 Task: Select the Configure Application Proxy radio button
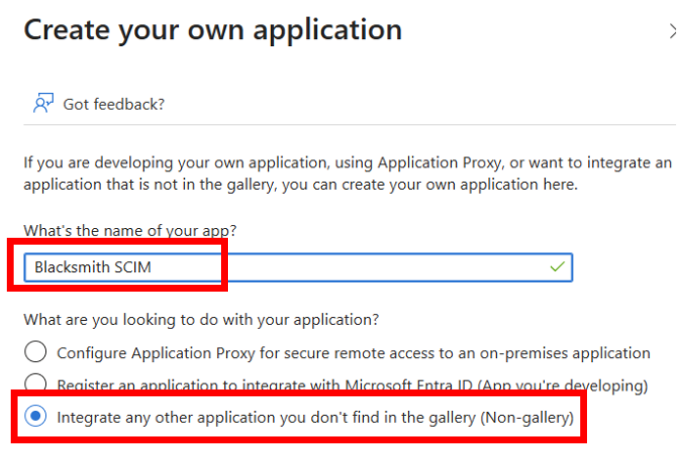35,351
